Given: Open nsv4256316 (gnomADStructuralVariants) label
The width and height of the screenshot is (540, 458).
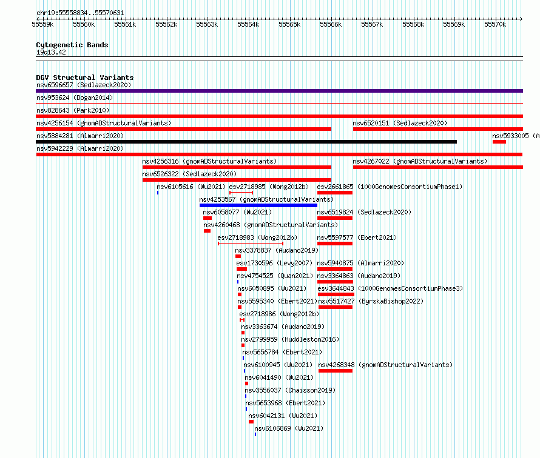Looking at the screenshot, I should coord(209,161).
